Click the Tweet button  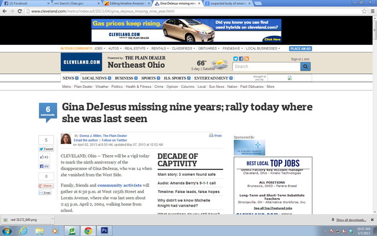[46, 149]
